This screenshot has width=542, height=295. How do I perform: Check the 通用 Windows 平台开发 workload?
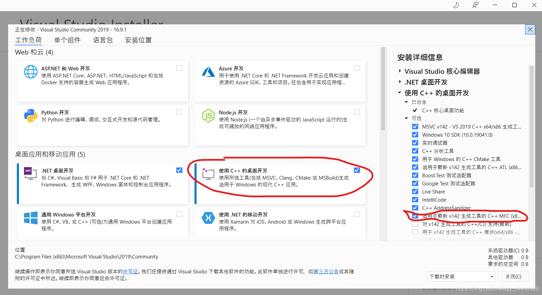[179, 214]
